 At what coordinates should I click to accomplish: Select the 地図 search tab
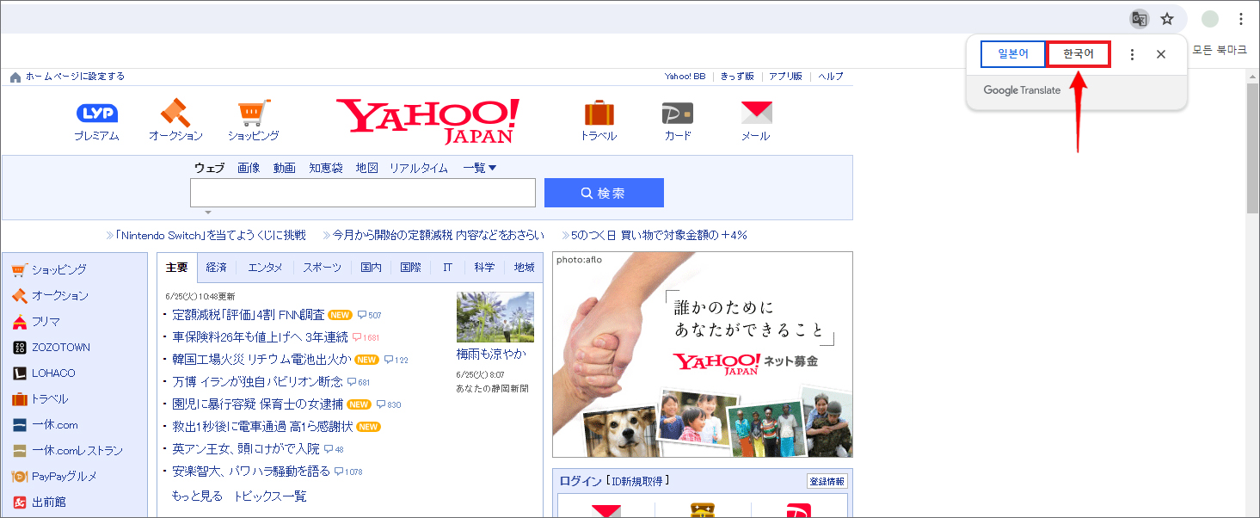point(367,168)
